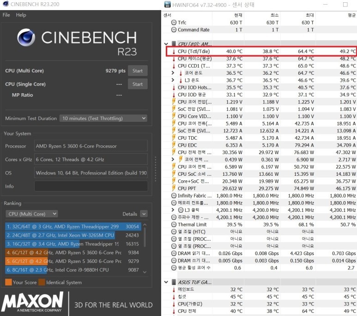This screenshot has width=357, height=316.
Task: Click the Cores x GHz field
Action: click(x=91, y=160)
